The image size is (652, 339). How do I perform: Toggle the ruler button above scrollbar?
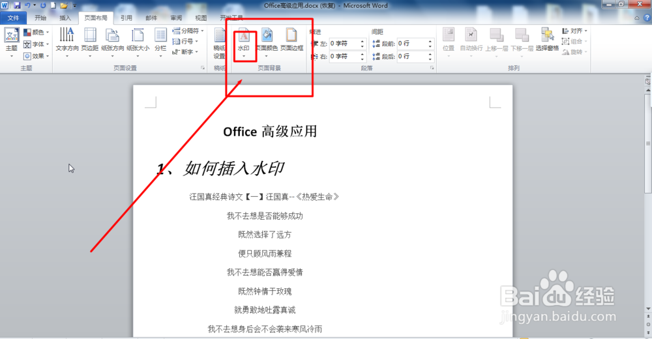(x=648, y=81)
